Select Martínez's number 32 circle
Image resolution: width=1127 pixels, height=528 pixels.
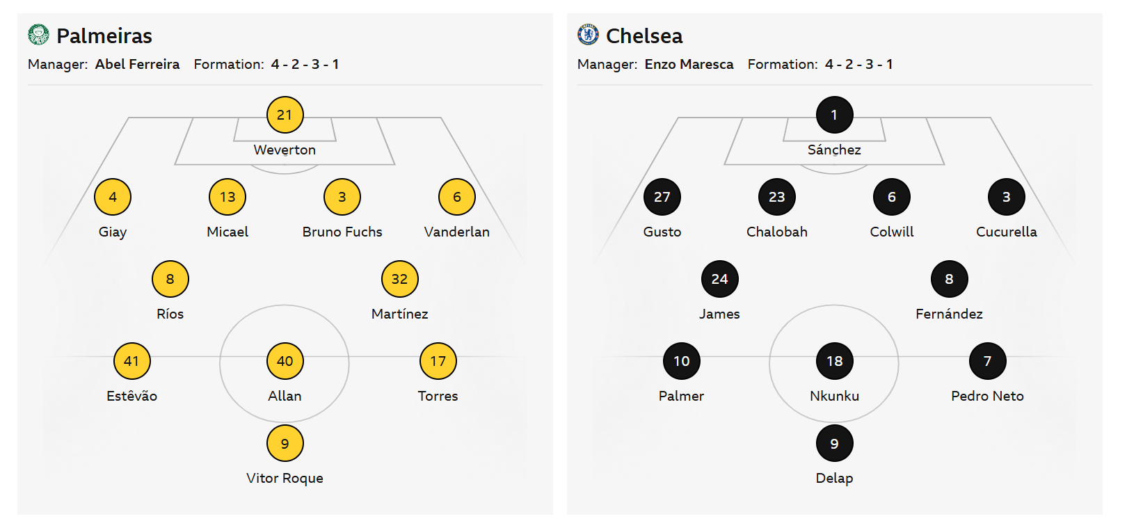pyautogui.click(x=399, y=279)
